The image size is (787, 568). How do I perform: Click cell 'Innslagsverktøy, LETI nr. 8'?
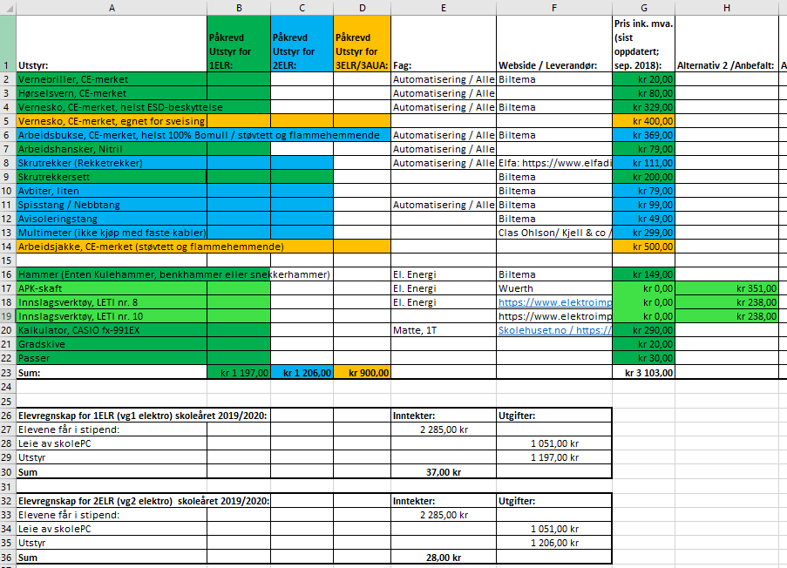[x=112, y=302]
